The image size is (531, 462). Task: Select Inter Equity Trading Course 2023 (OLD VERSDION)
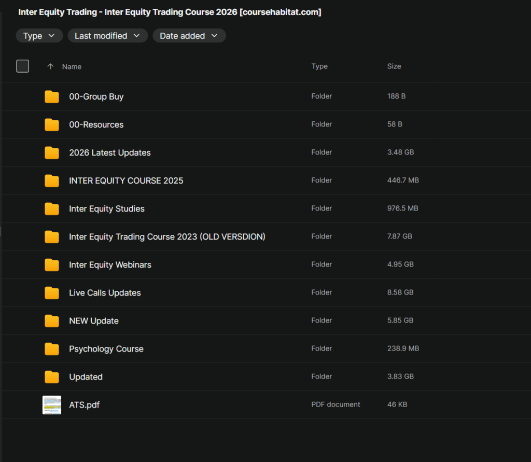click(x=167, y=237)
